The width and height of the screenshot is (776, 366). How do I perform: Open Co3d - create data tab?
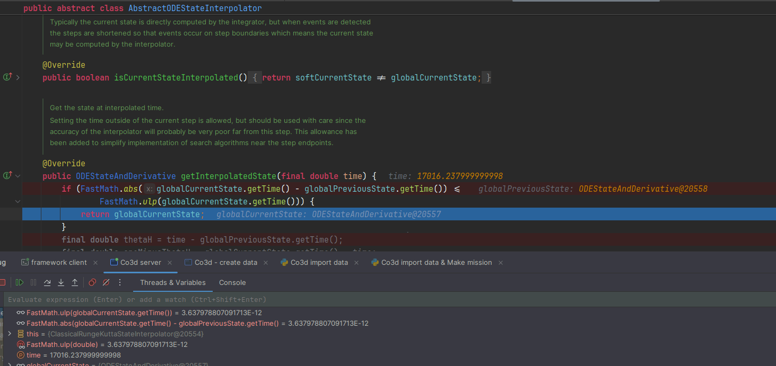point(226,262)
